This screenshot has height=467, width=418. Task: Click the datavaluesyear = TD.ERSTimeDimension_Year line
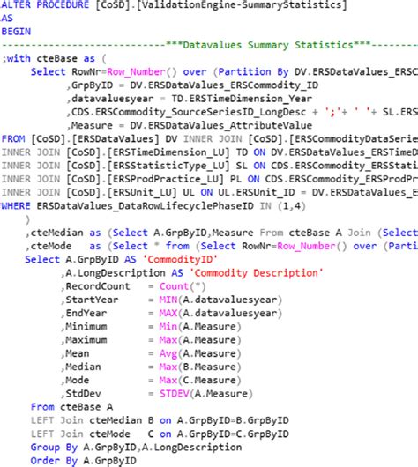coord(190,99)
